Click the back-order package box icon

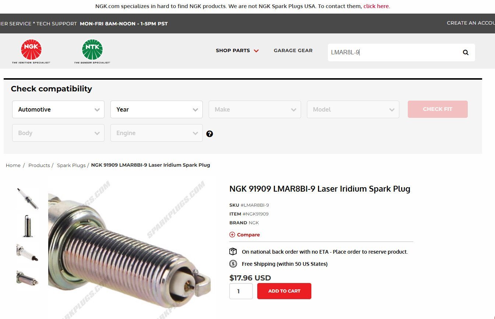(x=233, y=251)
